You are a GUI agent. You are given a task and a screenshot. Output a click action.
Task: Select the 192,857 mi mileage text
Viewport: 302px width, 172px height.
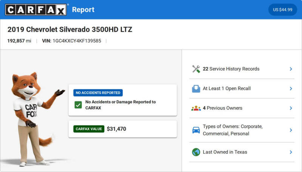click(19, 41)
